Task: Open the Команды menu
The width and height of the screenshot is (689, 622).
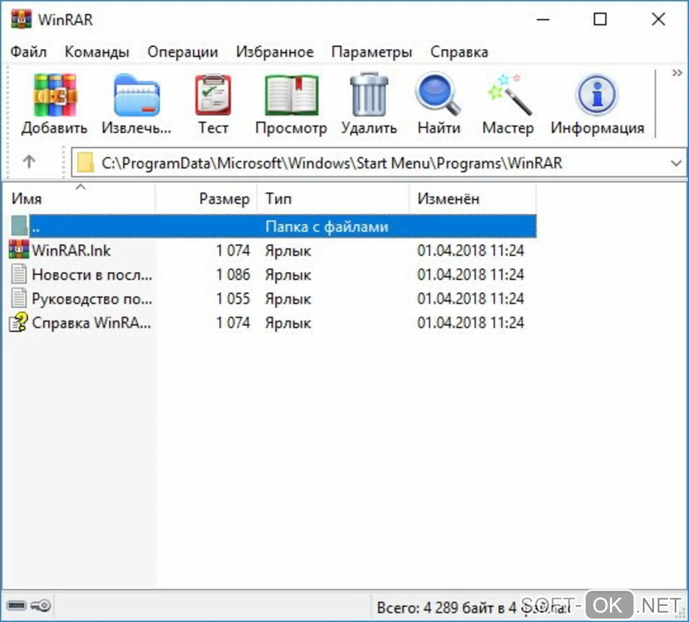Action: [x=97, y=52]
